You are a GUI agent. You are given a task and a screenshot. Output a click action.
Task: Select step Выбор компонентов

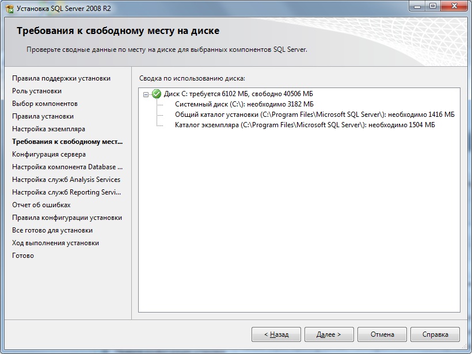click(45, 104)
